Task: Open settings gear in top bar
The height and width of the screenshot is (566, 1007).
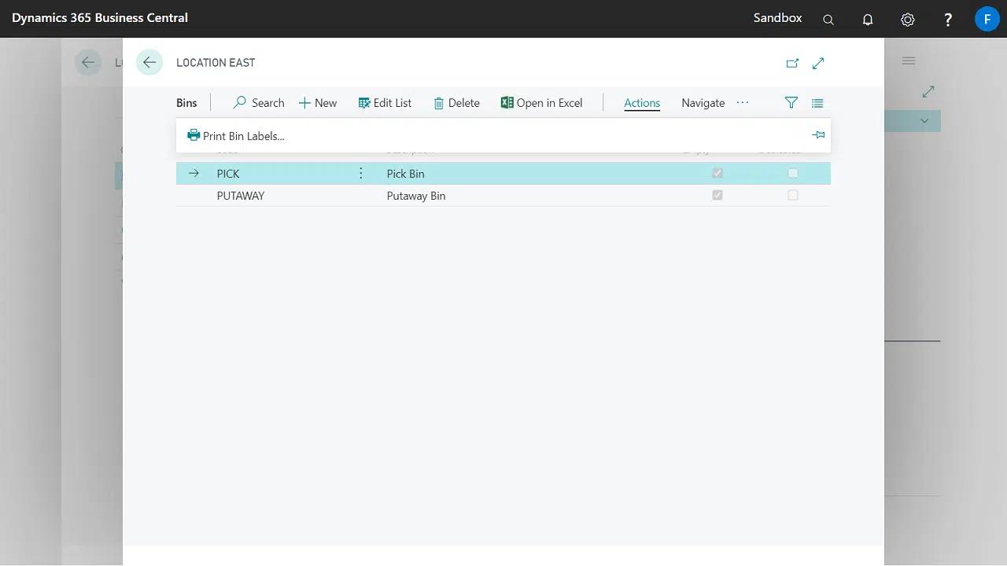Action: (908, 19)
